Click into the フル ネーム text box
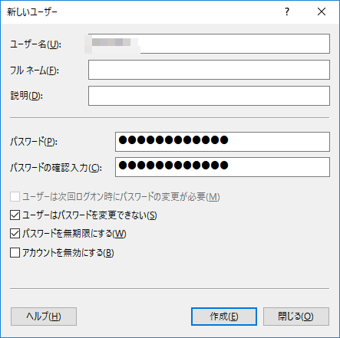Image resolution: width=340 pixels, height=338 pixels. pos(209,70)
